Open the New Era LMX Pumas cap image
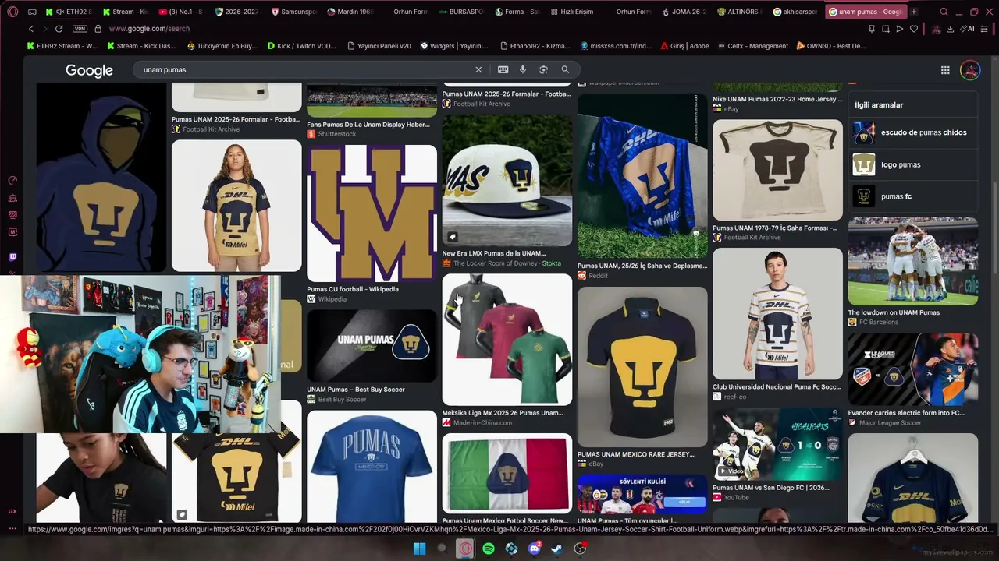 coord(507,181)
